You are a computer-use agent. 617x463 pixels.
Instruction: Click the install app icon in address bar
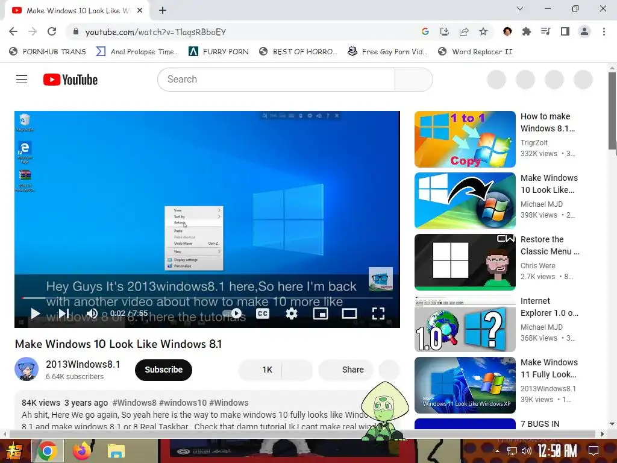[x=445, y=32]
